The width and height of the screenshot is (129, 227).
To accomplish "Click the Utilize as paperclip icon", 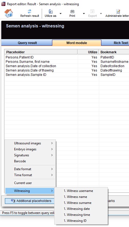I will (50, 11).
